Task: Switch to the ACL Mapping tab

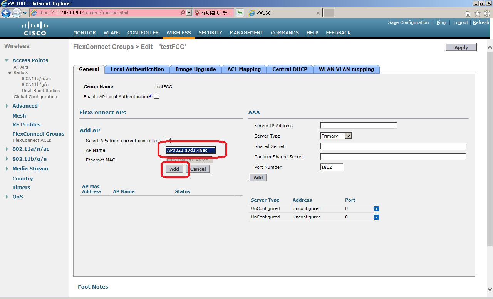Action: point(244,69)
